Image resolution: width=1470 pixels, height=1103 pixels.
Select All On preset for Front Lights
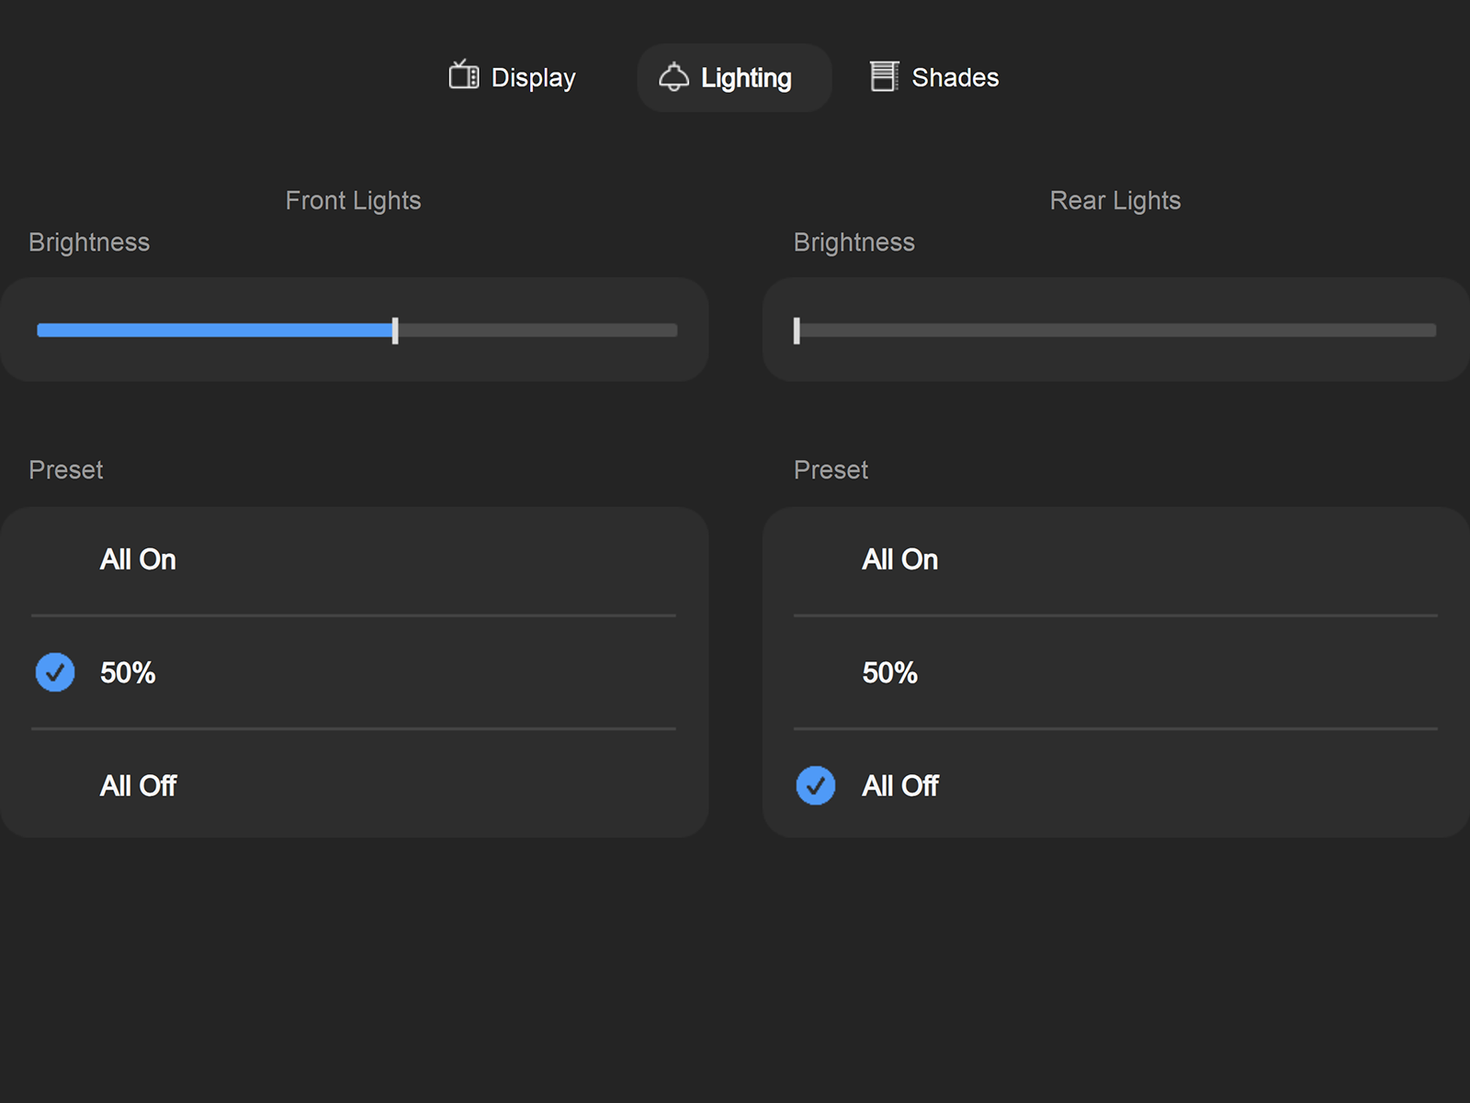pyautogui.click(x=354, y=559)
